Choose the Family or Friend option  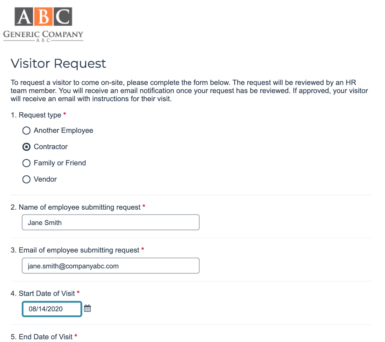coord(26,163)
